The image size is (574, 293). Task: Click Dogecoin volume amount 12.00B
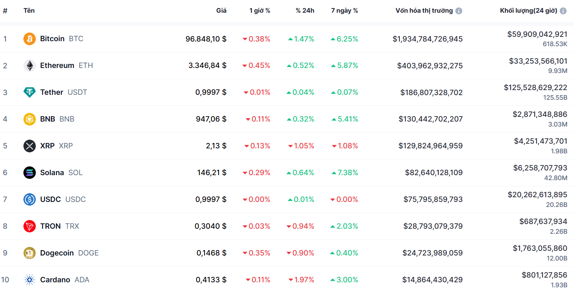click(x=557, y=258)
